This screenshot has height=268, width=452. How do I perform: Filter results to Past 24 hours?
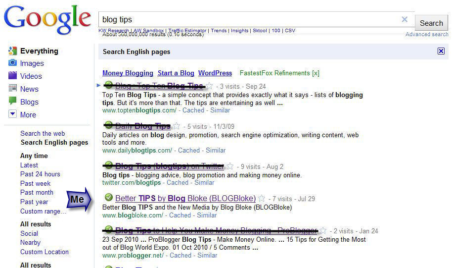coord(41,174)
